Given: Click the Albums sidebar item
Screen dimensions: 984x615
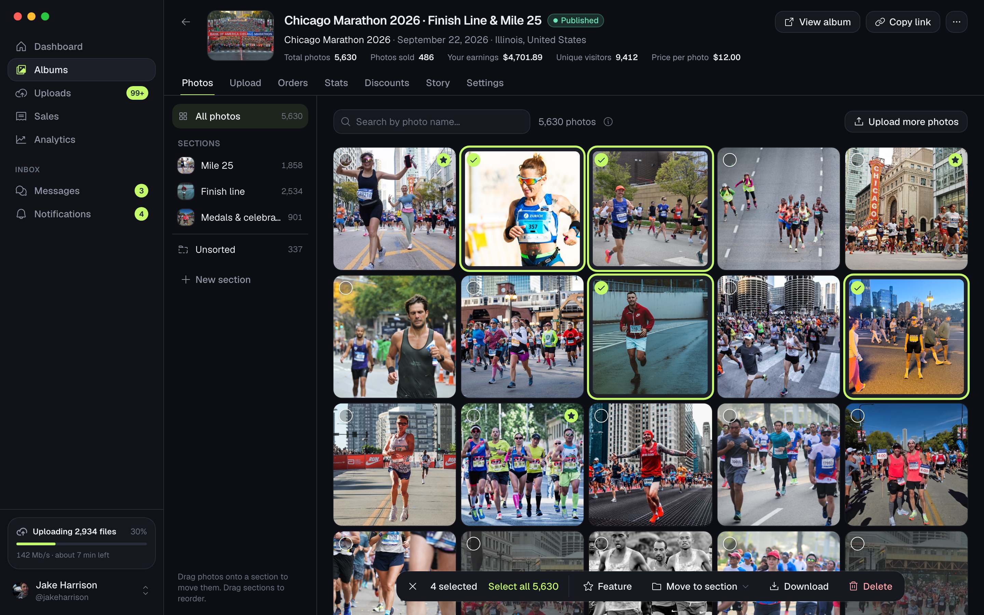Looking at the screenshot, I should click(81, 70).
